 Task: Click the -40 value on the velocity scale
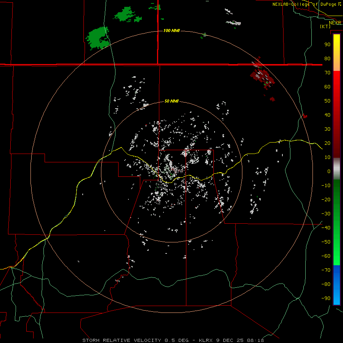[x=326, y=228]
